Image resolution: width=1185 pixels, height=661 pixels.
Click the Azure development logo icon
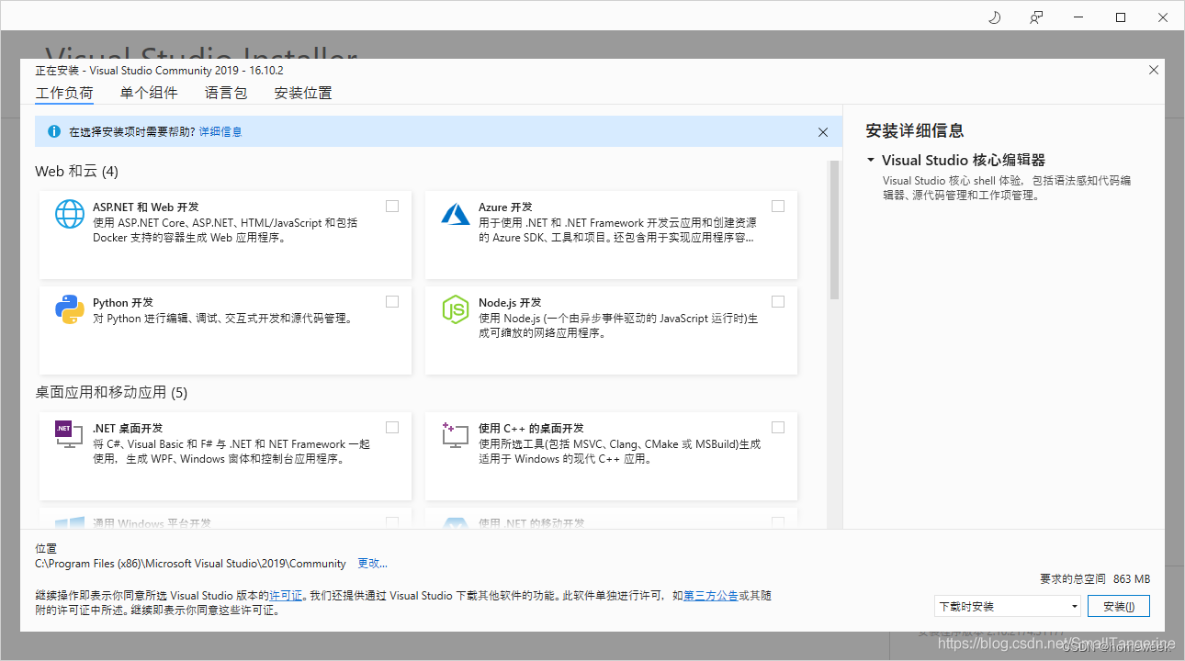(456, 214)
